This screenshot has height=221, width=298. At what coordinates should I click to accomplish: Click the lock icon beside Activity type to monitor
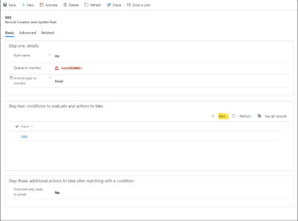[11, 78]
